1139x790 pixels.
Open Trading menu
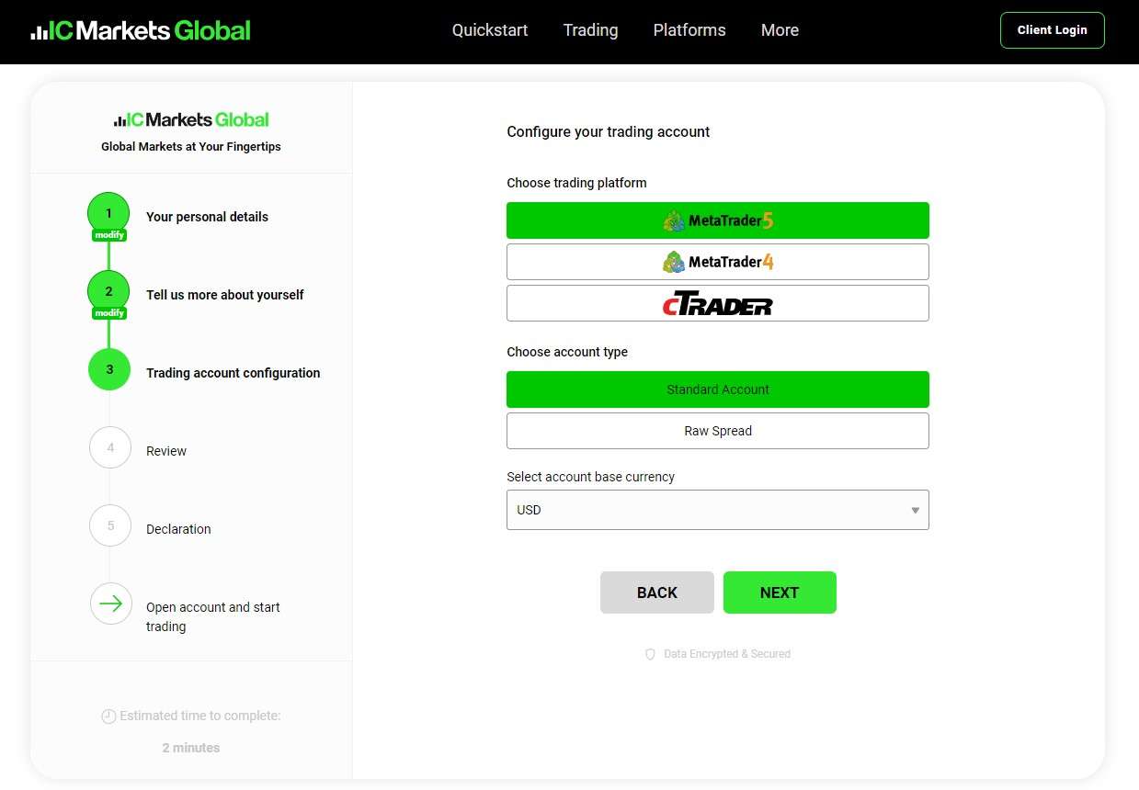coord(590,30)
